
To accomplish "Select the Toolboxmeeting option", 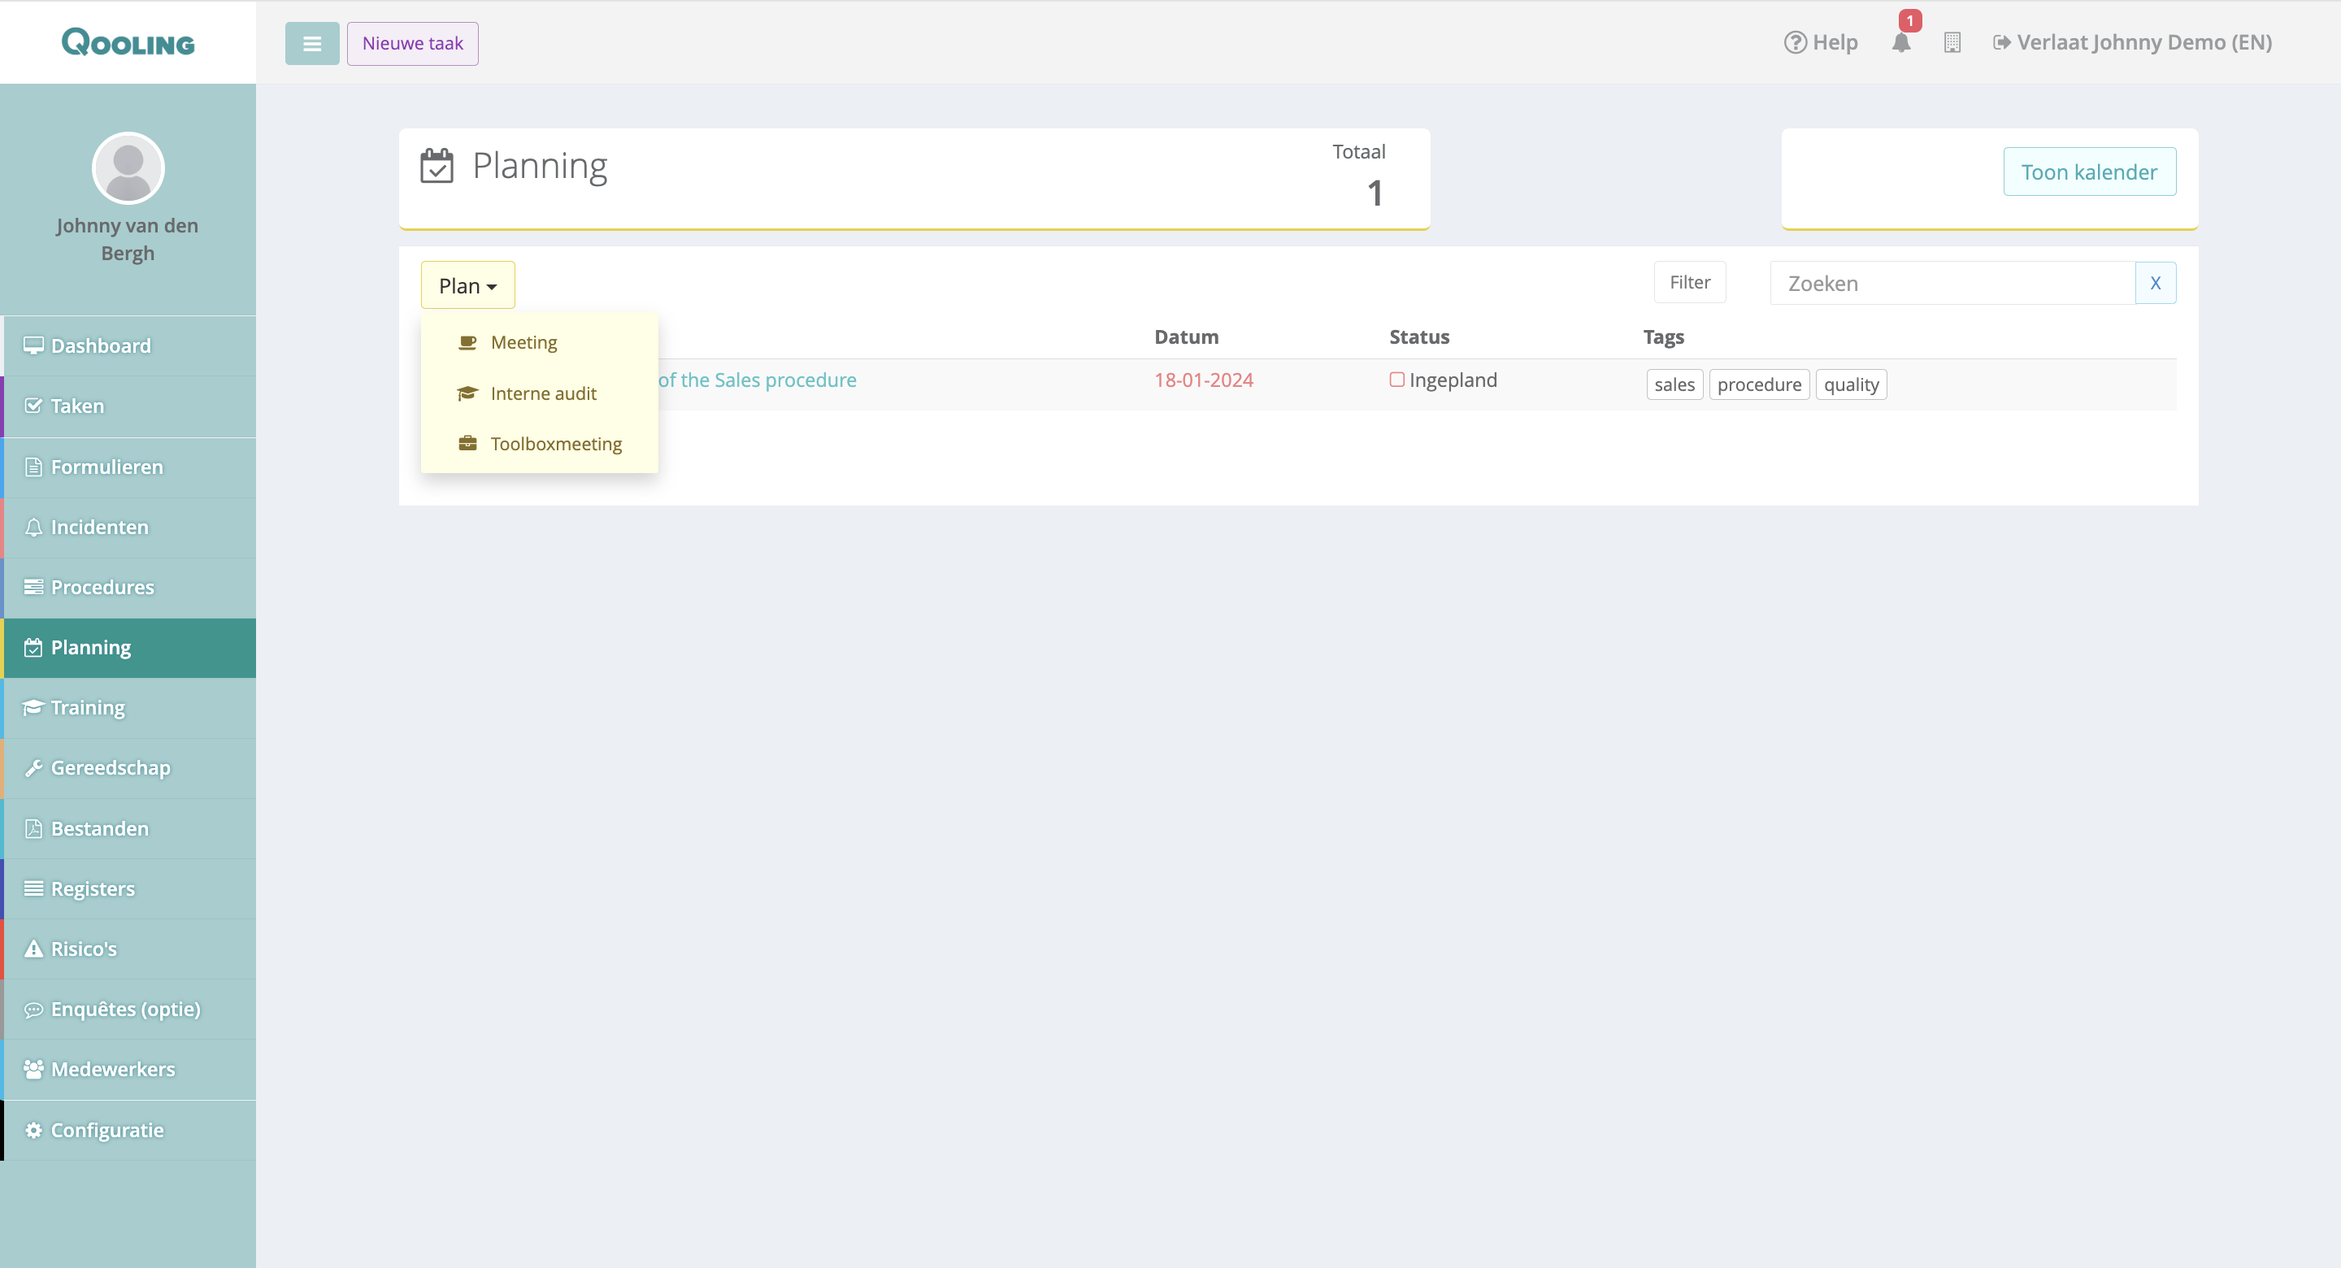I will [x=555, y=444].
